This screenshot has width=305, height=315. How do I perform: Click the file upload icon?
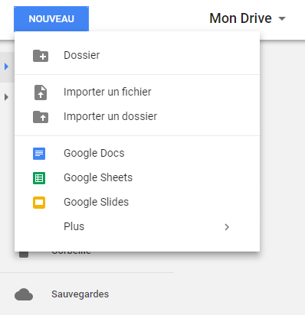41,93
